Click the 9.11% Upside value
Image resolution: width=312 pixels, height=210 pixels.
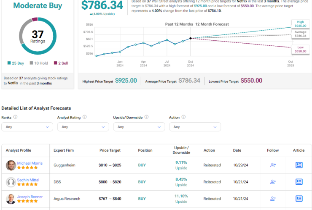click(x=181, y=165)
